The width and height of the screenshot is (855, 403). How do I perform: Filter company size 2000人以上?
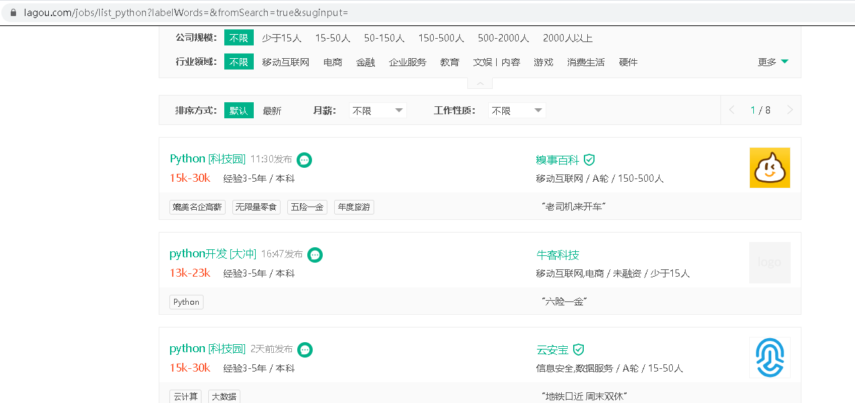568,38
